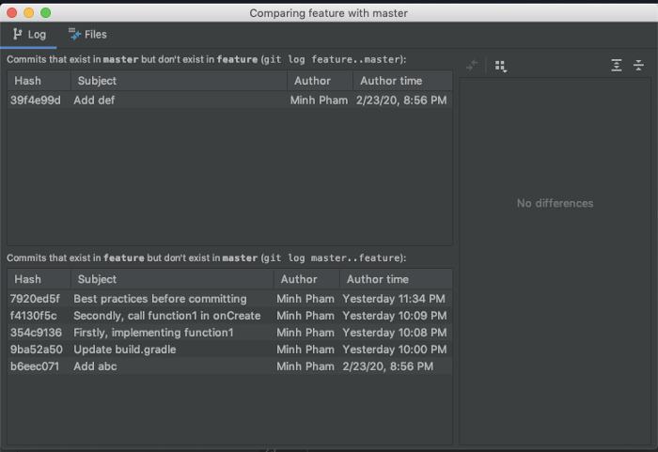Select the 'Best practices before committing' commit

[160, 299]
